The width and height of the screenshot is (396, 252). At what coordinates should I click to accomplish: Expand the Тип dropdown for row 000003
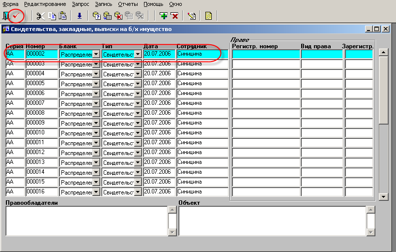(x=138, y=64)
